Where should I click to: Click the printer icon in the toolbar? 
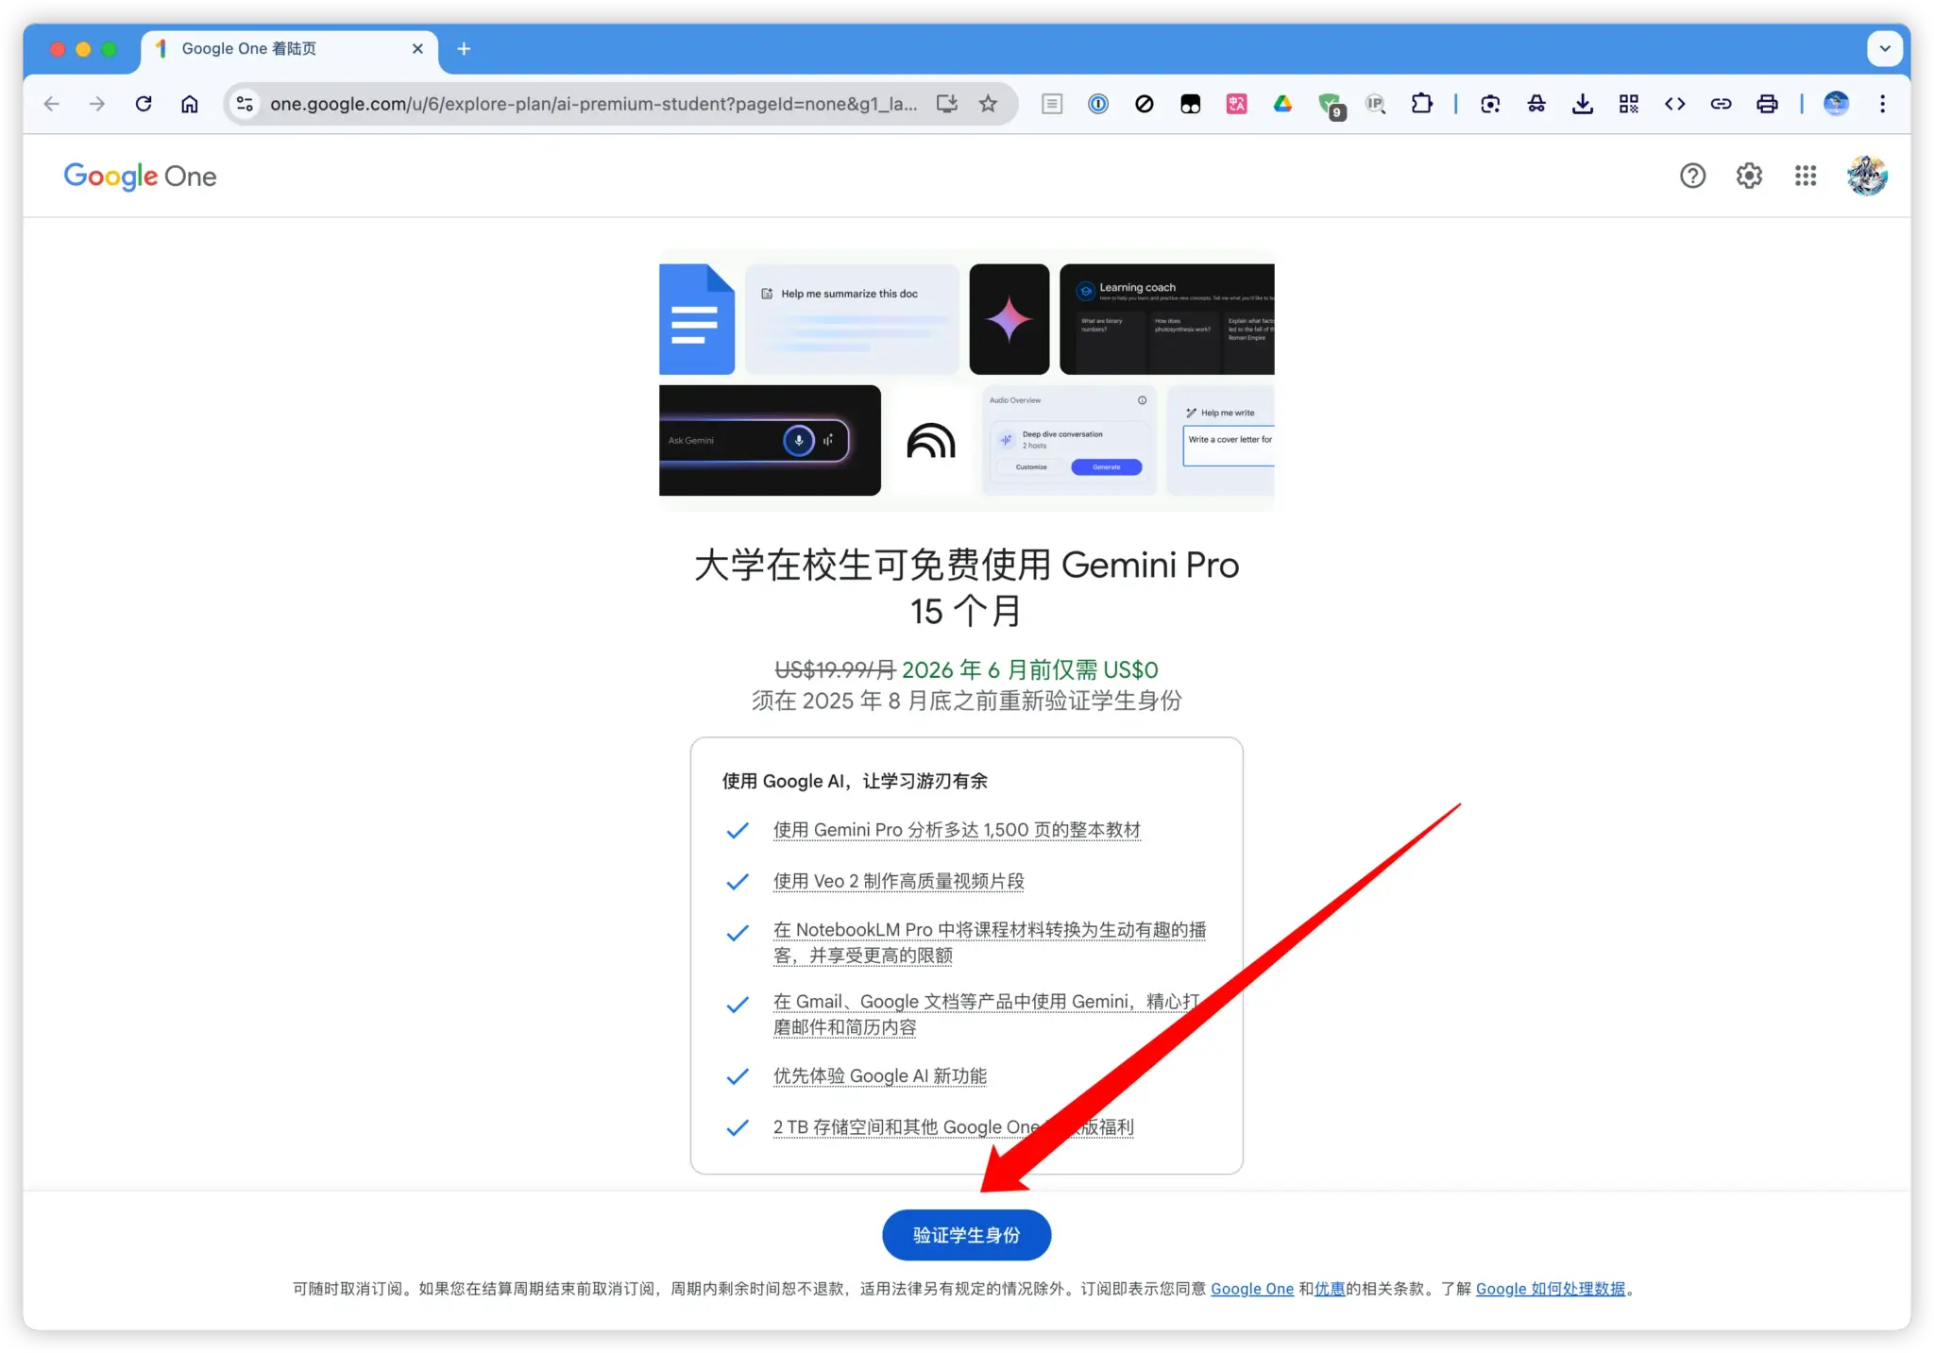tap(1768, 104)
